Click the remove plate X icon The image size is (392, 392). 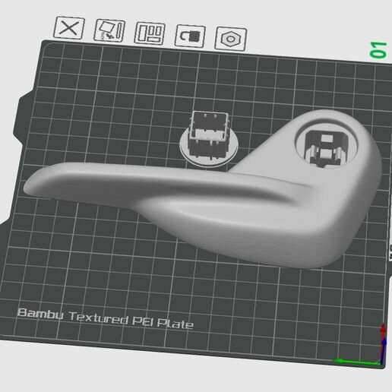tap(69, 28)
